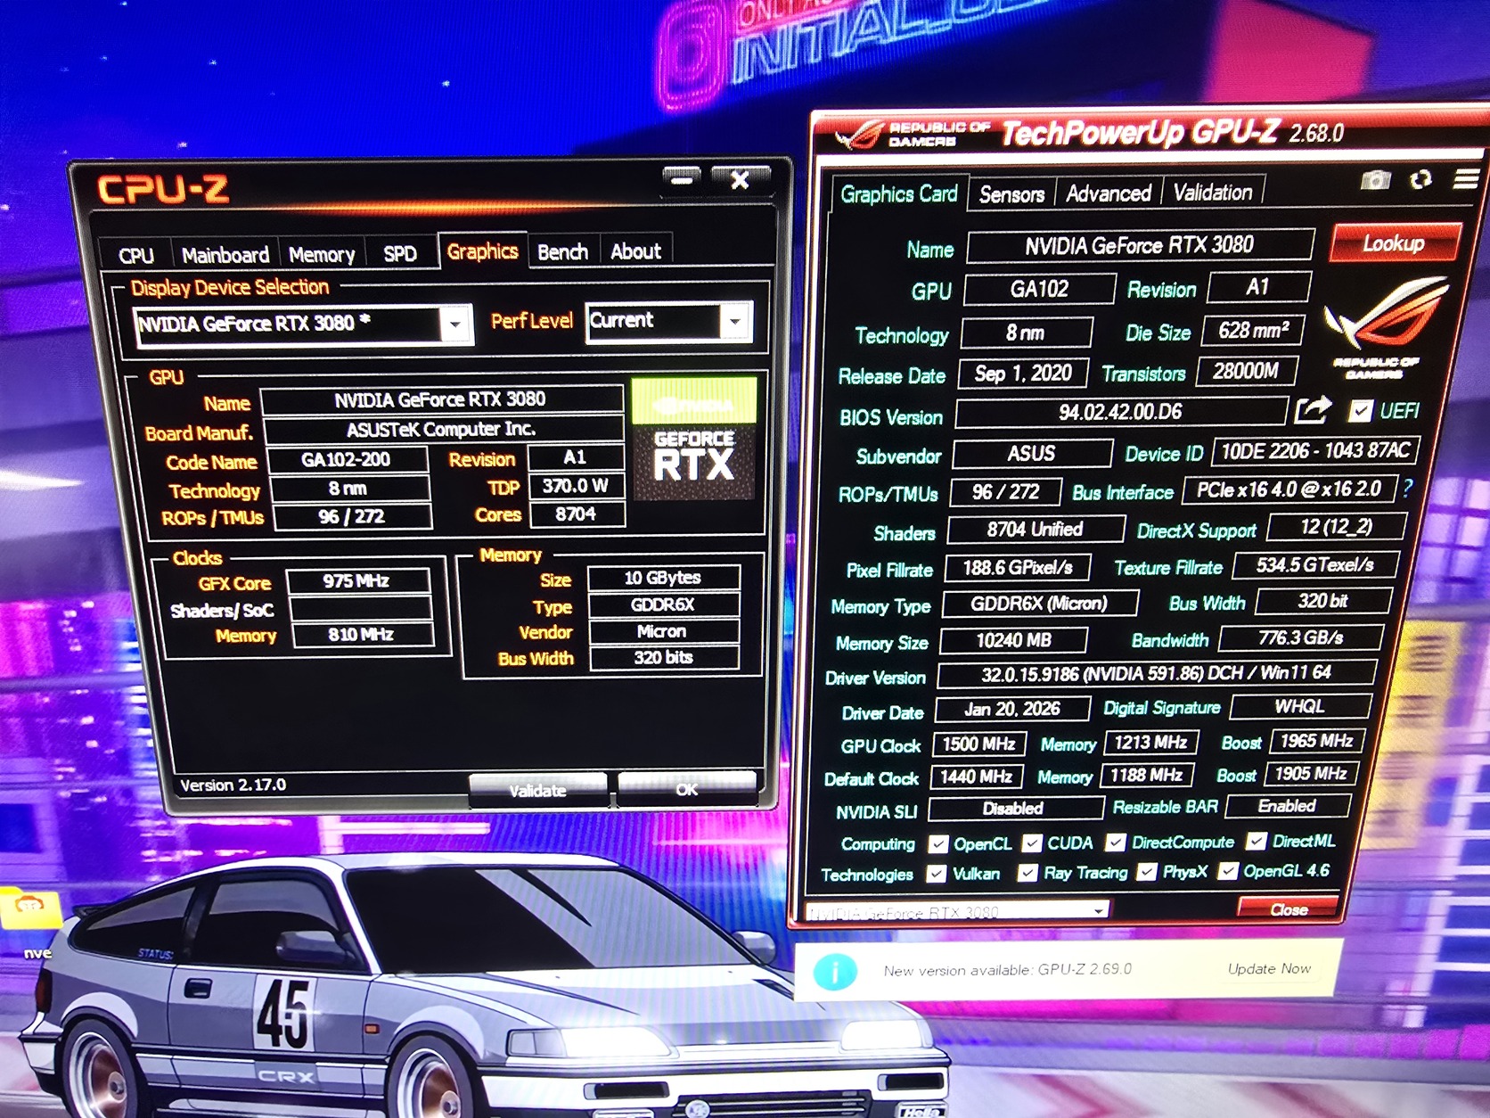
Task: Click the Update Now link
Action: (1269, 968)
